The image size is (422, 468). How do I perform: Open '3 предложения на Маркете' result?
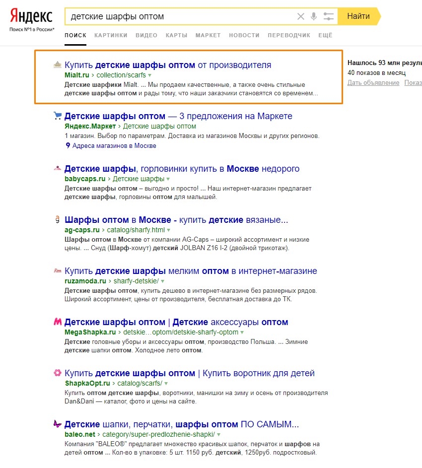click(178, 116)
